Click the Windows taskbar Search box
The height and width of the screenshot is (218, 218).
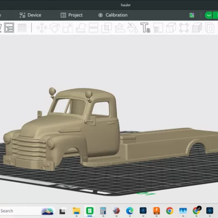click(27, 211)
